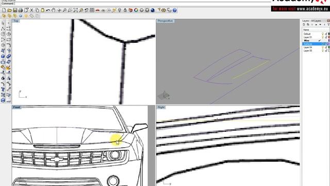
Task: Toggle the lock on Default layer
Action: (326, 34)
